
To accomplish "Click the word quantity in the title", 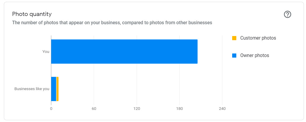I will pyautogui.click(x=40, y=14).
